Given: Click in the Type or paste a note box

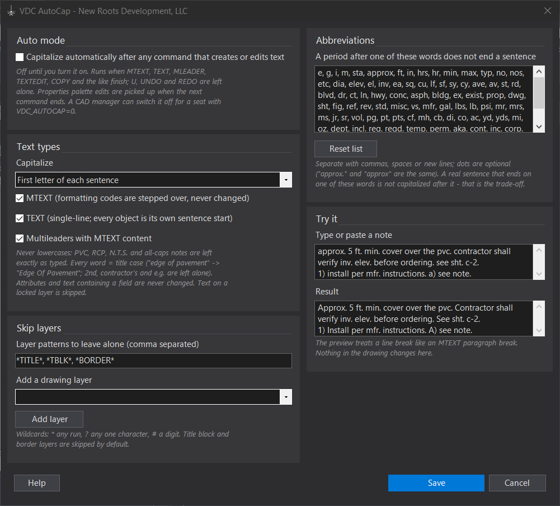Looking at the screenshot, I should (424, 262).
